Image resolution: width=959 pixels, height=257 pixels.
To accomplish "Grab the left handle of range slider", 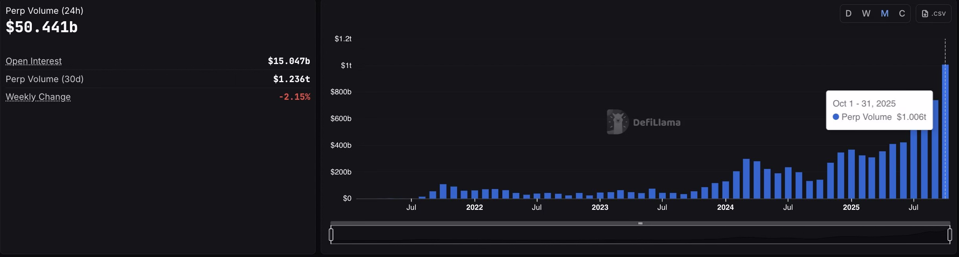I will point(331,235).
